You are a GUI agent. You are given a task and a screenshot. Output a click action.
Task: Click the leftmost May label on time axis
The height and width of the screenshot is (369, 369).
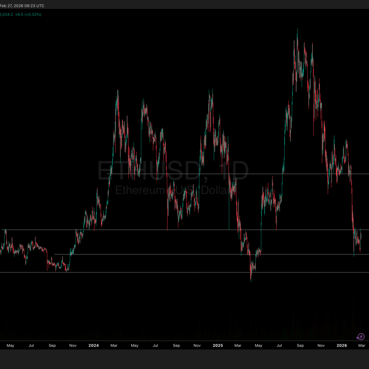tap(10, 345)
